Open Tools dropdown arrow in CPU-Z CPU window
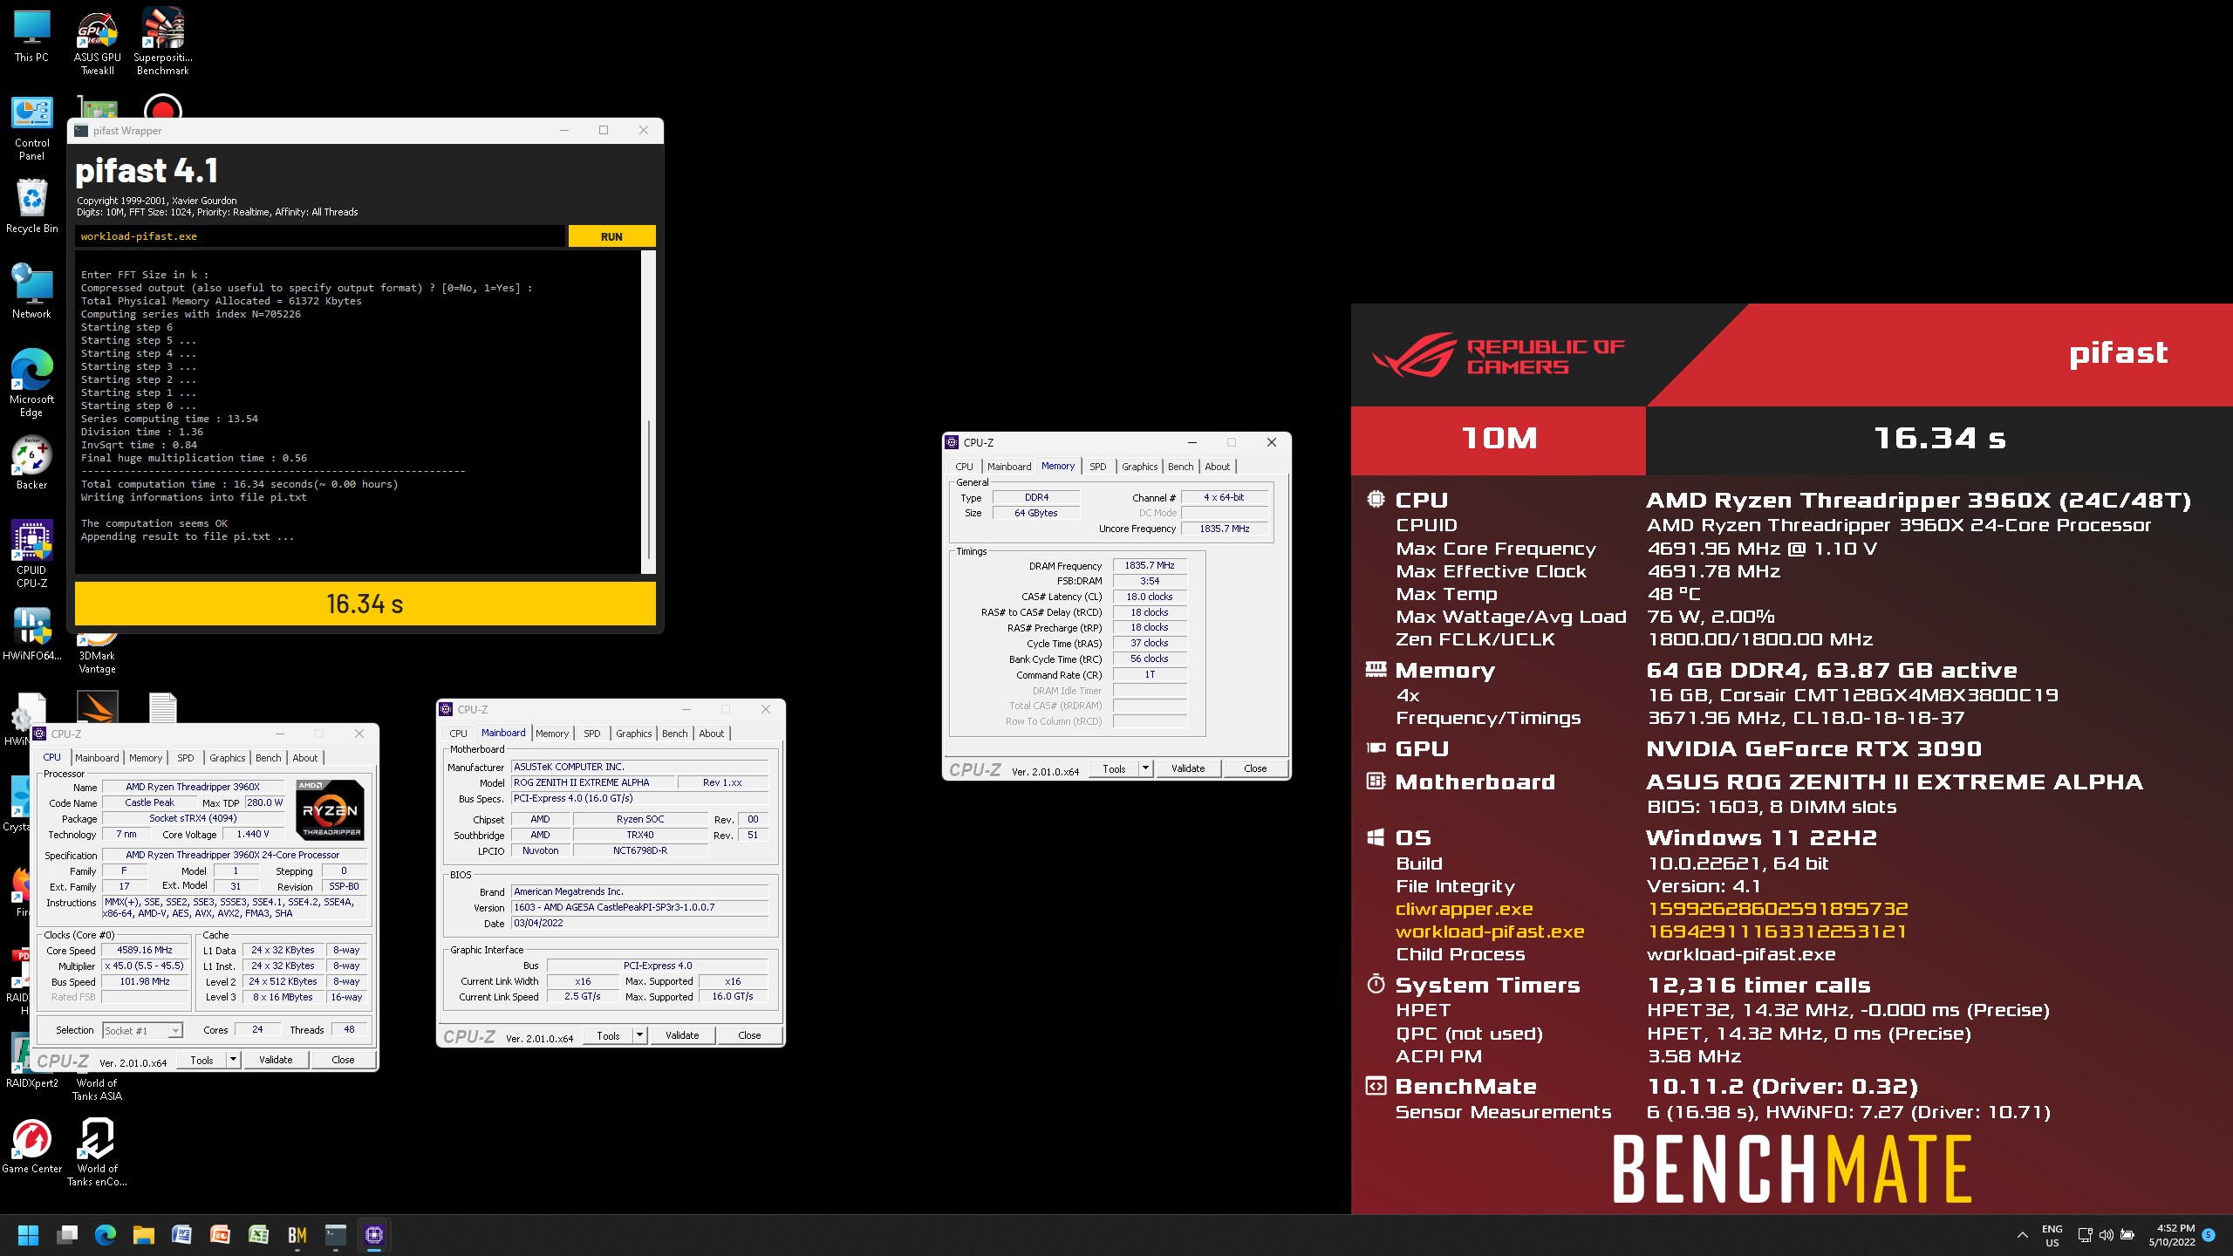The image size is (2233, 1256). coord(233,1060)
